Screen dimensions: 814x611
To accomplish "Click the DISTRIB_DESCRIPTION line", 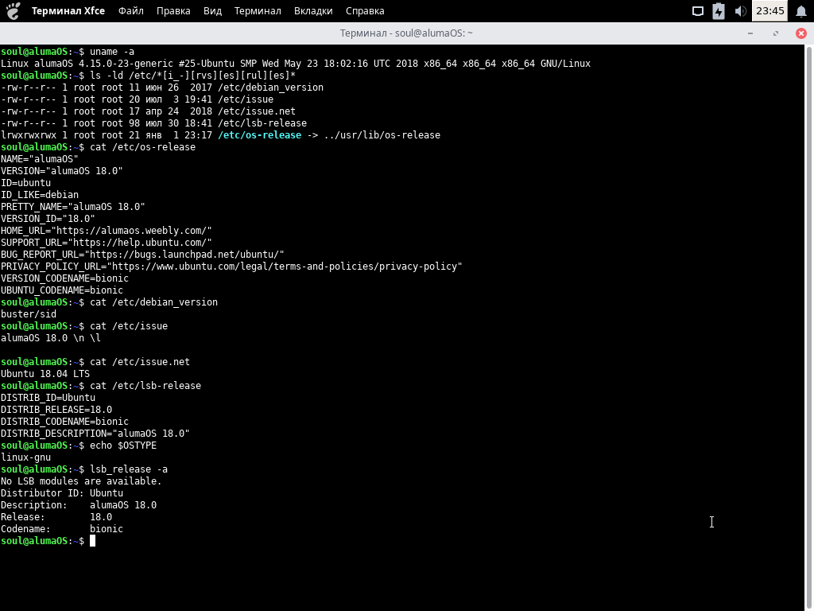I will point(95,434).
